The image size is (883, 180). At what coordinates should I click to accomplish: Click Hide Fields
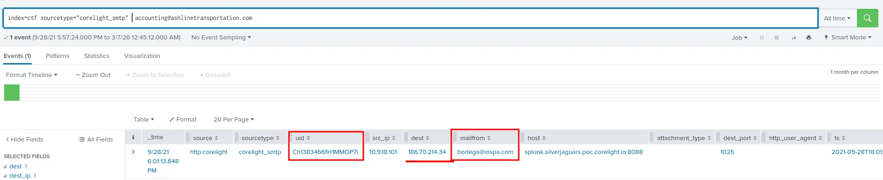click(x=24, y=139)
